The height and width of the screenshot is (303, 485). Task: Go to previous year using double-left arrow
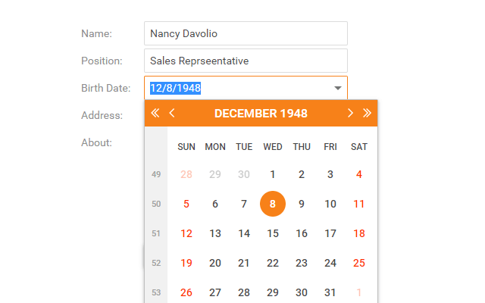[x=155, y=114]
